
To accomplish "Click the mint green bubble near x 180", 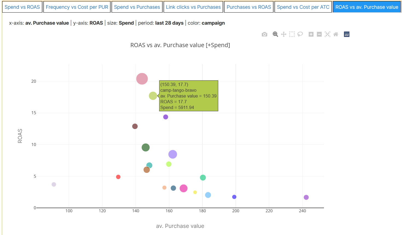I will [x=203, y=177].
